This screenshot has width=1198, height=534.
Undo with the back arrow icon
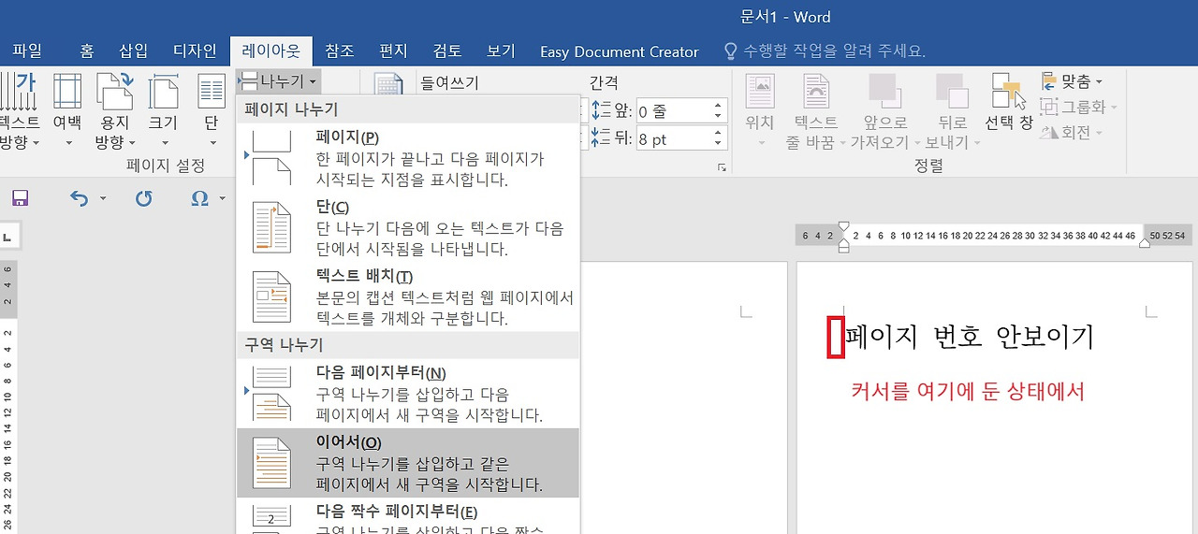80,197
